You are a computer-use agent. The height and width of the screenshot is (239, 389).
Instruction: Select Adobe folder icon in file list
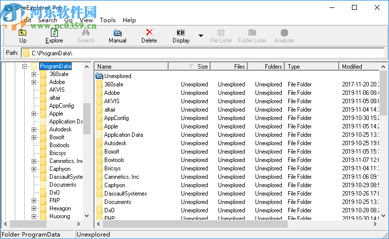[x=99, y=93]
